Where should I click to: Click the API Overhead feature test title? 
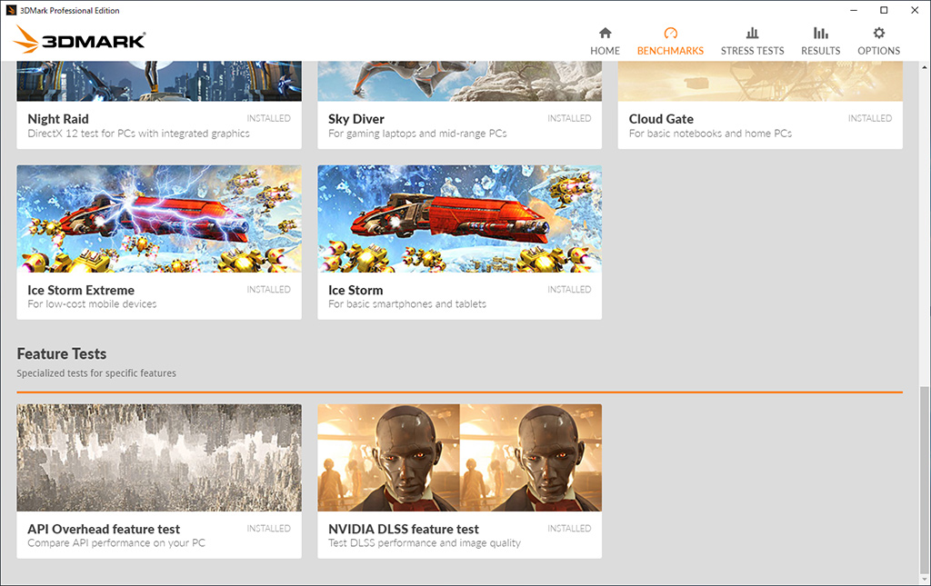(x=104, y=529)
